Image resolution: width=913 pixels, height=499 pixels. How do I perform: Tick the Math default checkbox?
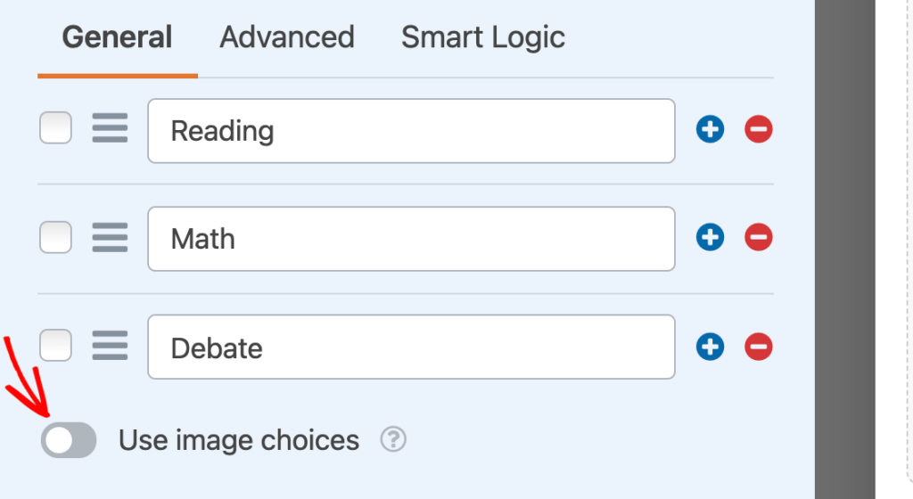pyautogui.click(x=55, y=237)
